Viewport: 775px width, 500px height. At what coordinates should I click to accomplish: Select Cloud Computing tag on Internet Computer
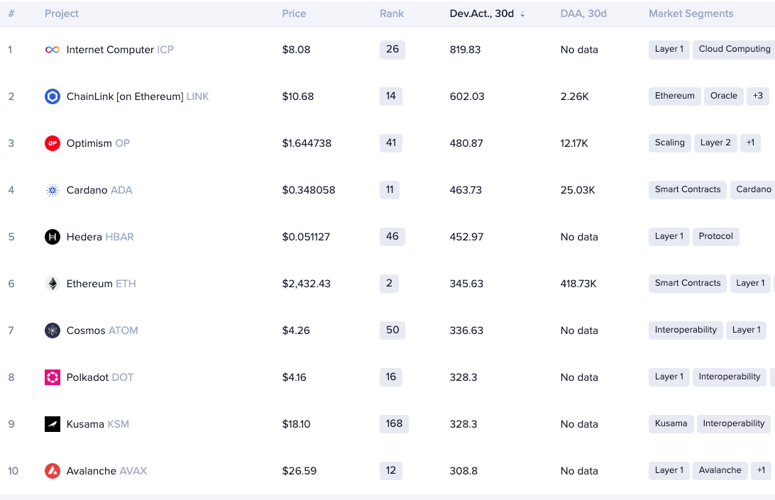point(734,49)
